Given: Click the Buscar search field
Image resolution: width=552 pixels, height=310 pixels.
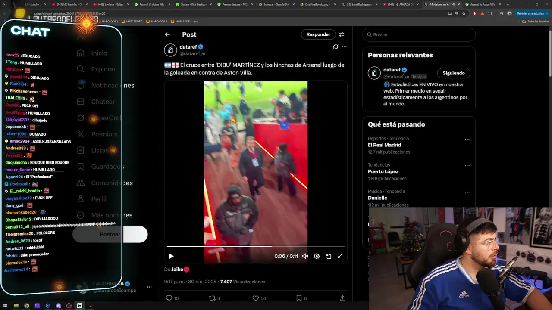Looking at the screenshot, I should 419,34.
